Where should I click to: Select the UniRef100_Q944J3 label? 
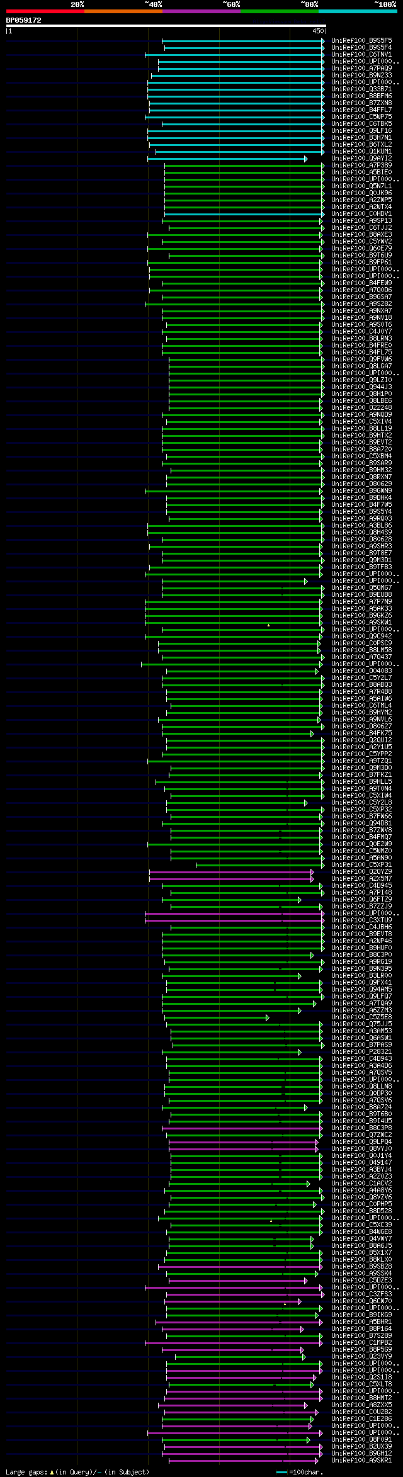click(361, 387)
